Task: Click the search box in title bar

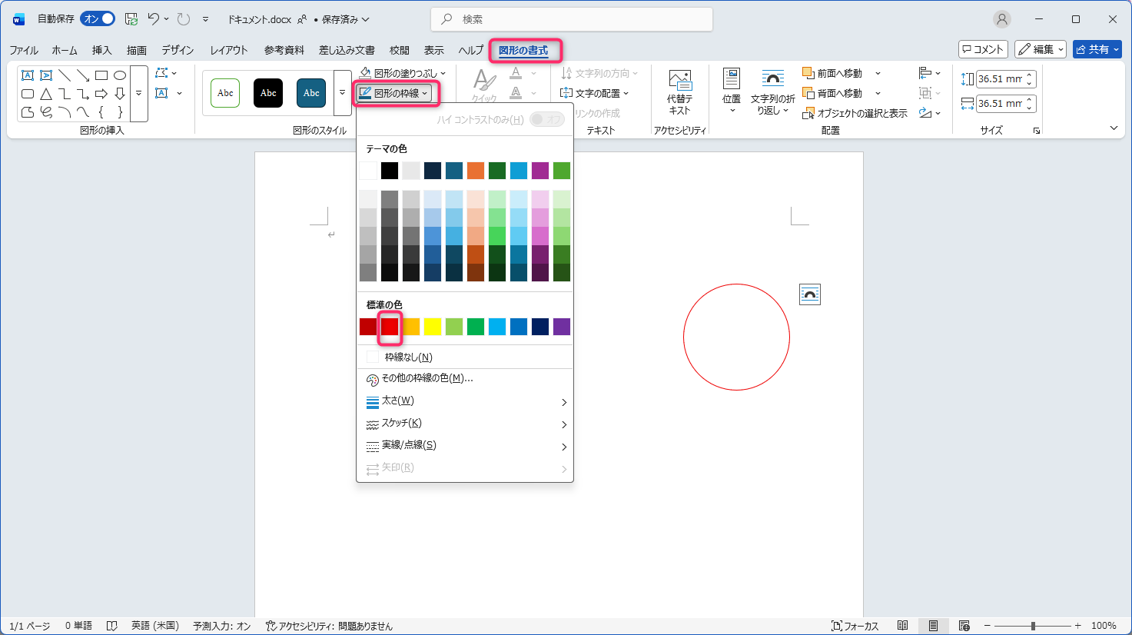Action: 572,19
